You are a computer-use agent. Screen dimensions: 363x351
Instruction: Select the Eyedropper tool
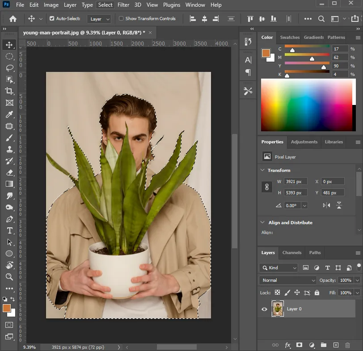coord(9,115)
